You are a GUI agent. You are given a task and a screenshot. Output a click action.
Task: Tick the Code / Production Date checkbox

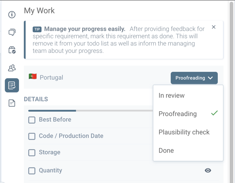coord(32,136)
